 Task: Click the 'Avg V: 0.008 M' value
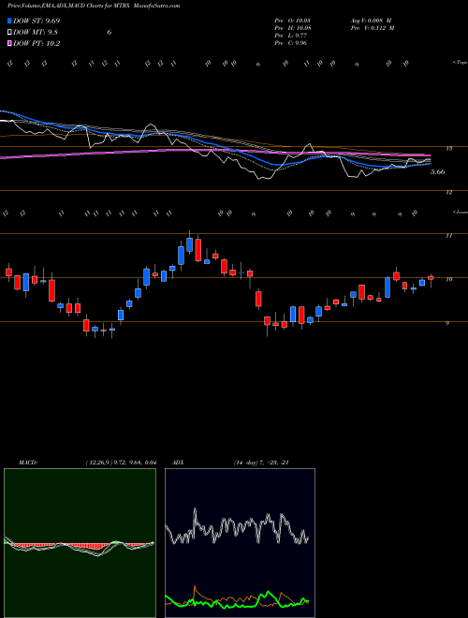(371, 21)
